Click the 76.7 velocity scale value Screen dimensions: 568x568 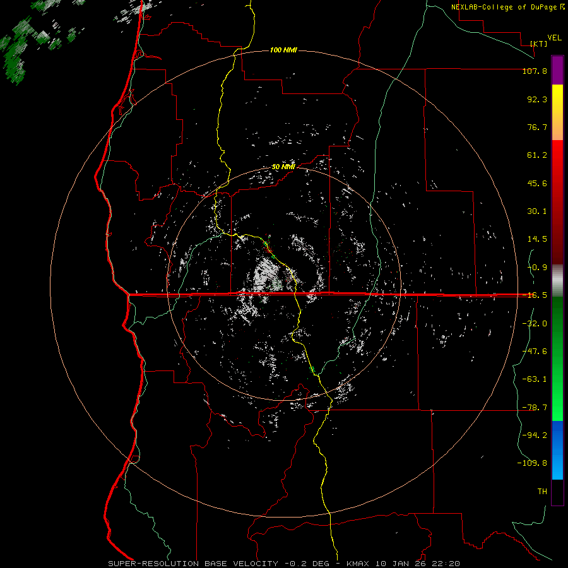pos(537,127)
